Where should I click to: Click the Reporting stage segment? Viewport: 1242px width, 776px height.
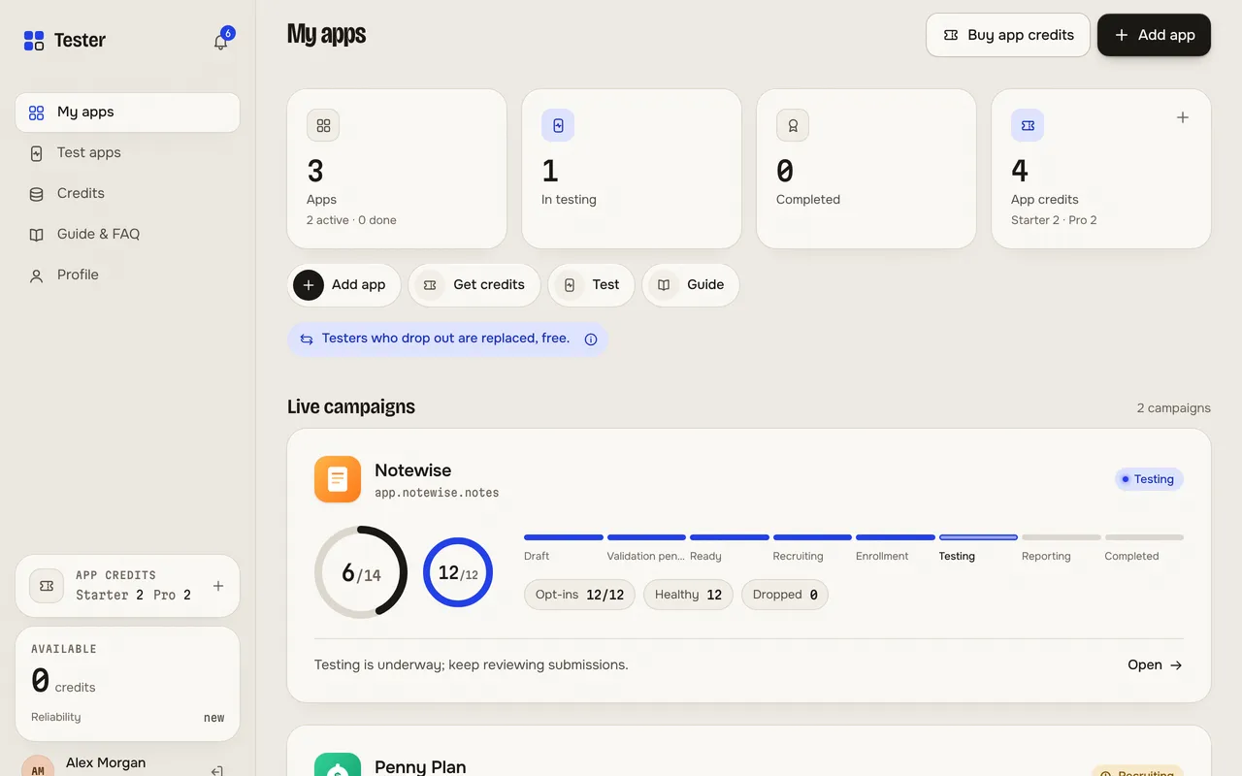[1062, 549]
